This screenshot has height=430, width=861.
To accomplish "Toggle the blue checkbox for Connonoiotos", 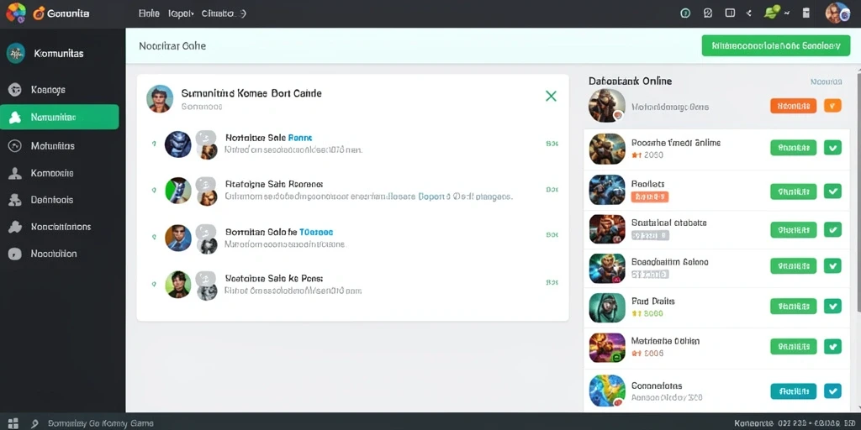I will coord(833,391).
